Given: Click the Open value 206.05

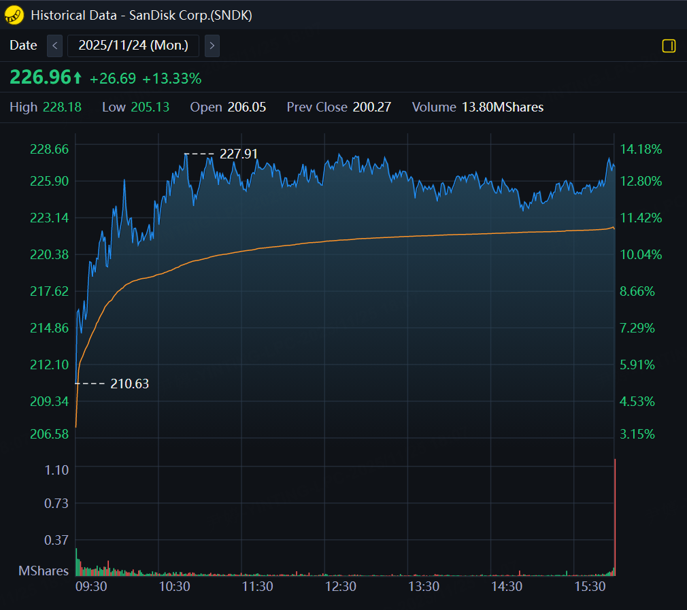Looking at the screenshot, I should click(x=247, y=107).
